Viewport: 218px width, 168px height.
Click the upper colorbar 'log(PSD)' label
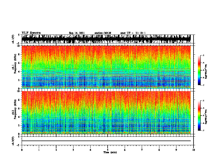(206, 71)
